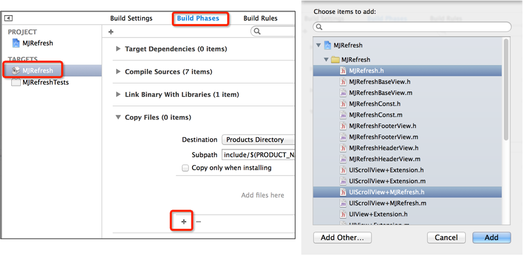
Task: Expand the Compile Sources section
Action: point(118,72)
